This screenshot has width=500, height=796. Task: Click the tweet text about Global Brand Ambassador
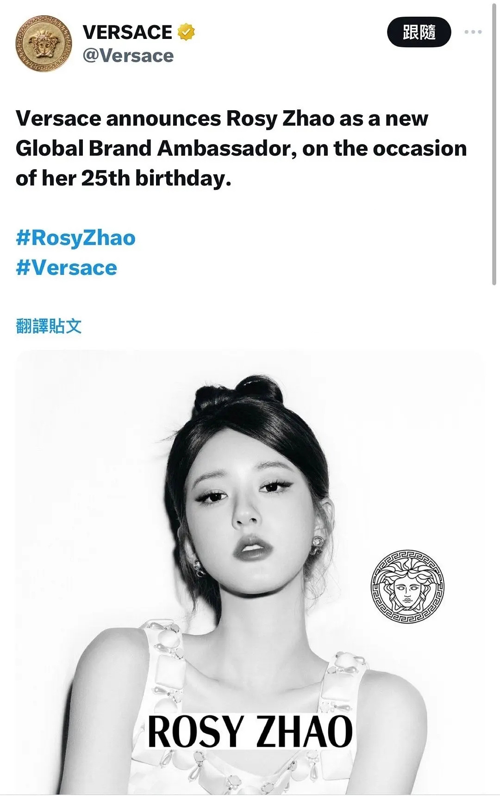241,148
